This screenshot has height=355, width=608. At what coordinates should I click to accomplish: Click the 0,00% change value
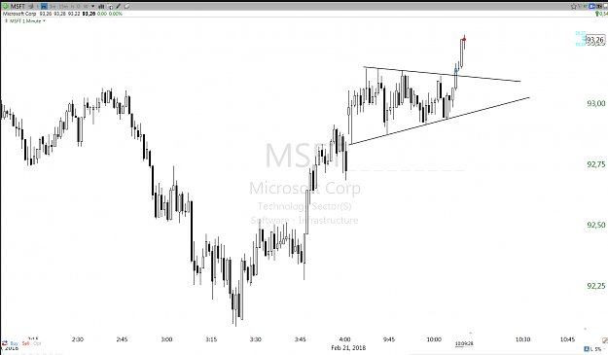[x=116, y=14]
